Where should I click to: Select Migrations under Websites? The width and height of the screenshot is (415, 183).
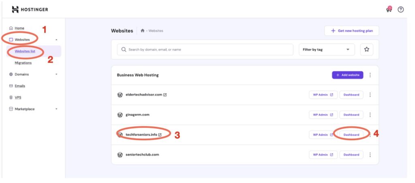click(x=23, y=63)
